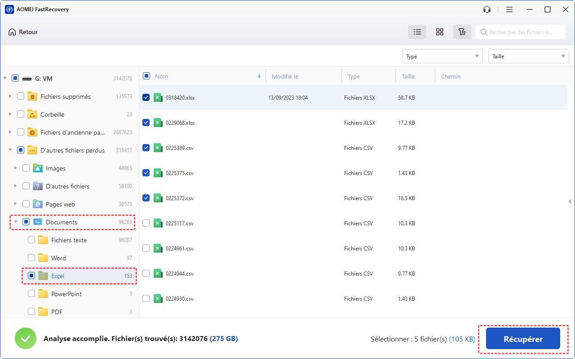Image resolution: width=575 pixels, height=359 pixels.
Task: Click the Images folder icon
Action: (38, 168)
